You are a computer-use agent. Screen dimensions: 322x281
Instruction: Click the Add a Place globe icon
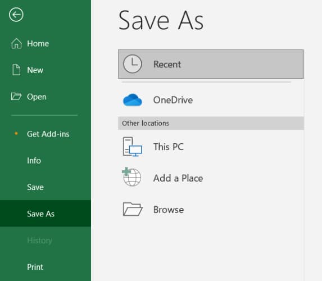pyautogui.click(x=131, y=177)
